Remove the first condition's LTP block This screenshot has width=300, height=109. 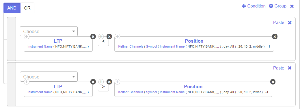(x=93, y=36)
